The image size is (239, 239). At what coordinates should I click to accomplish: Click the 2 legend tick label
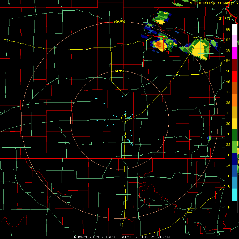tap(229, 197)
